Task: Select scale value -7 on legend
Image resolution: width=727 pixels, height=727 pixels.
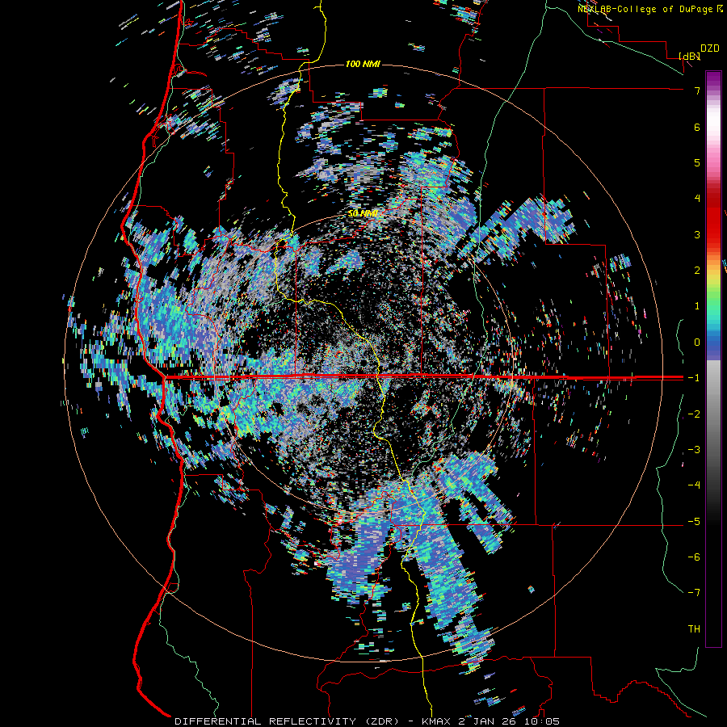Action: (694, 593)
